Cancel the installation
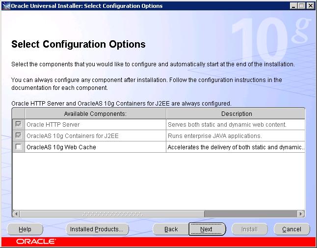This screenshot has height=248, width=317. (292, 229)
